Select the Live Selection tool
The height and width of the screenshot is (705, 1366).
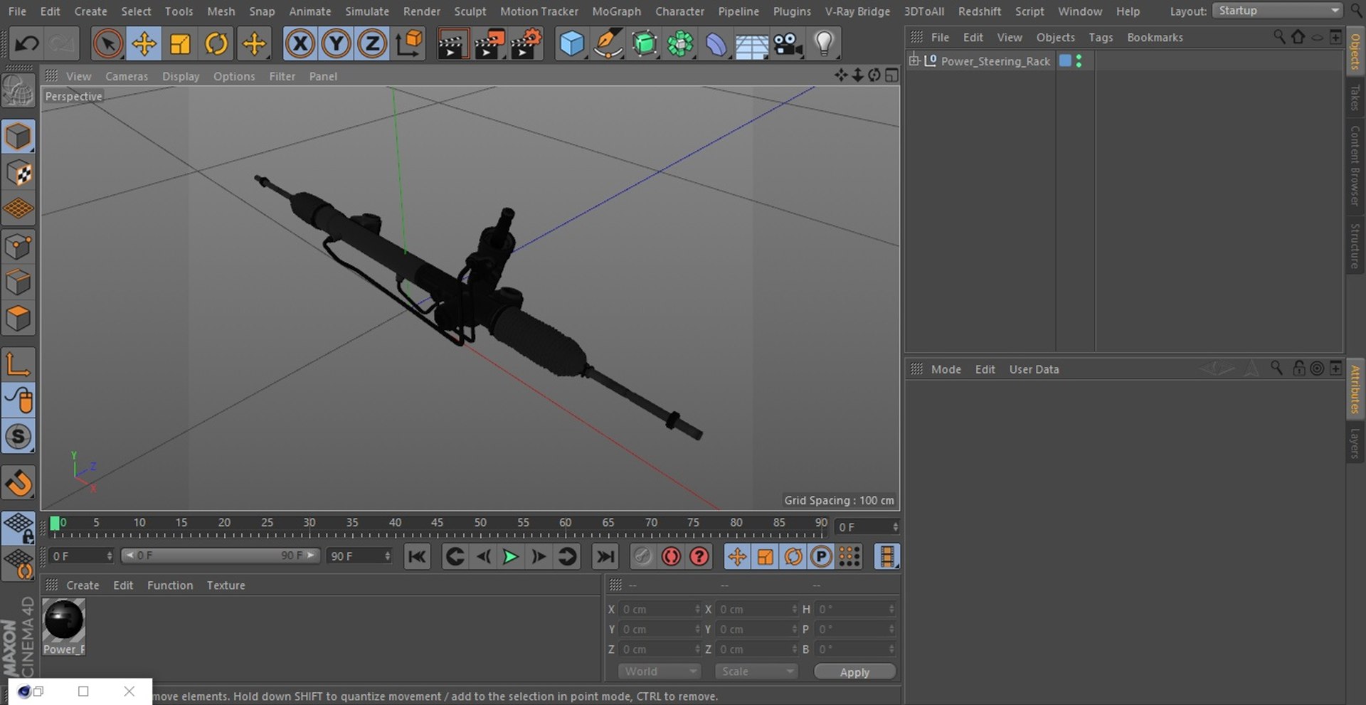click(x=107, y=44)
